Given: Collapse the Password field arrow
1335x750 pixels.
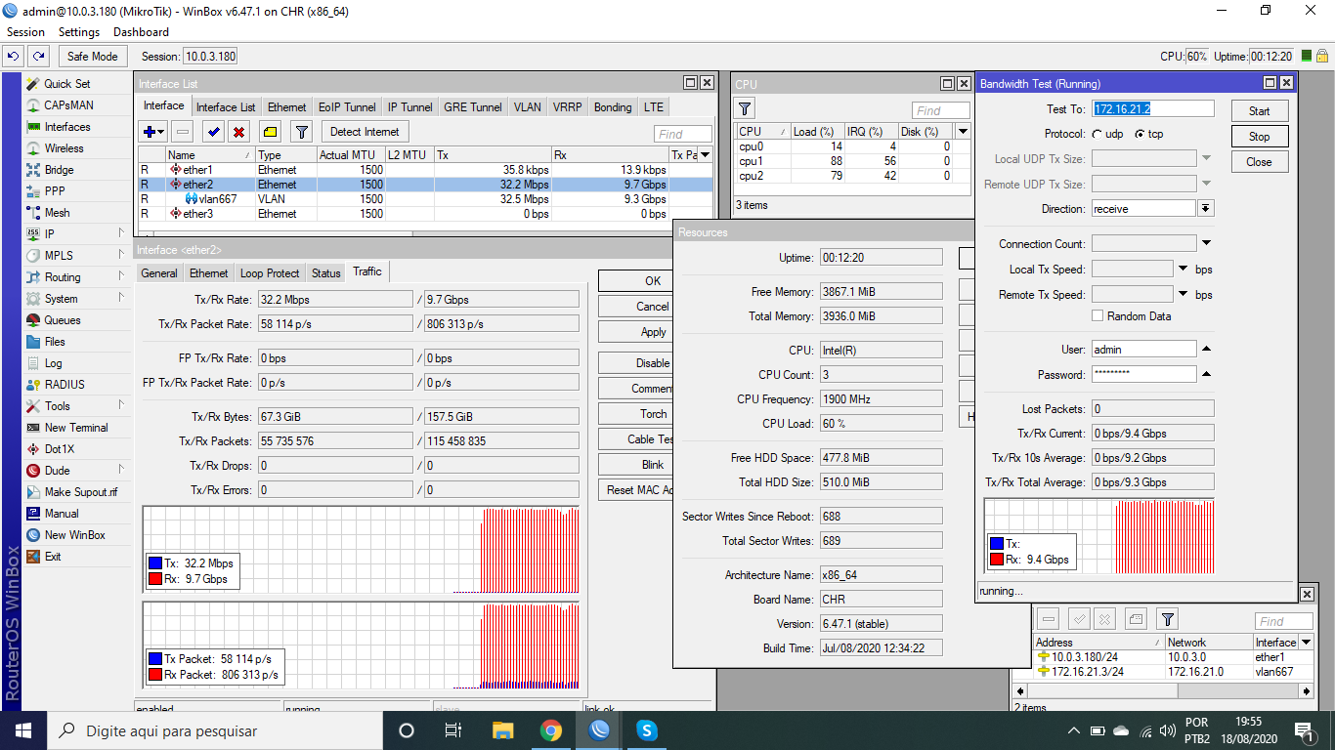Looking at the screenshot, I should tap(1206, 374).
